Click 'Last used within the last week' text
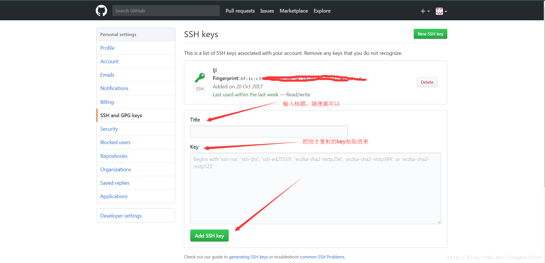 (x=246, y=95)
